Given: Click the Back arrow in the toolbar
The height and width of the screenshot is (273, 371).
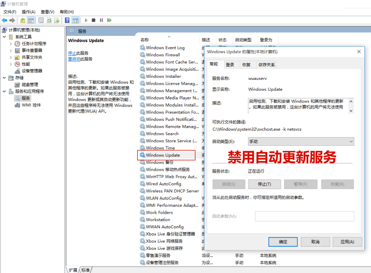Looking at the screenshot, I should [4, 20].
